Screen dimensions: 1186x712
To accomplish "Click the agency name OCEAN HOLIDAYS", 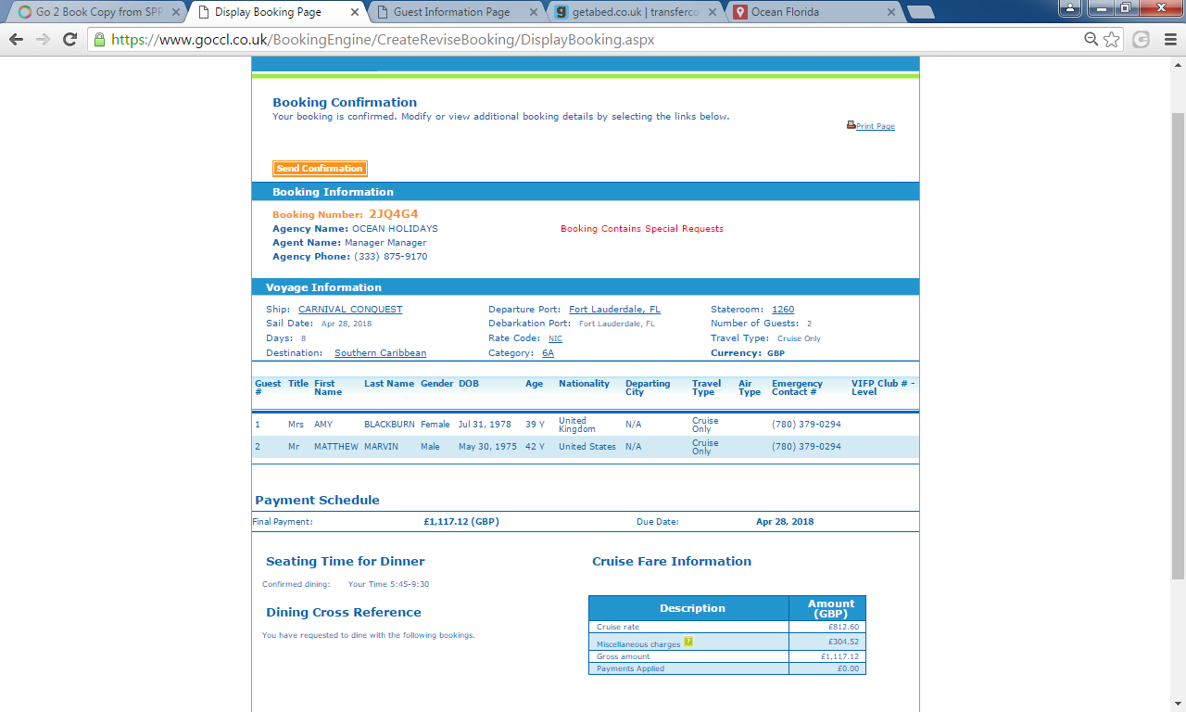I will pos(395,229).
